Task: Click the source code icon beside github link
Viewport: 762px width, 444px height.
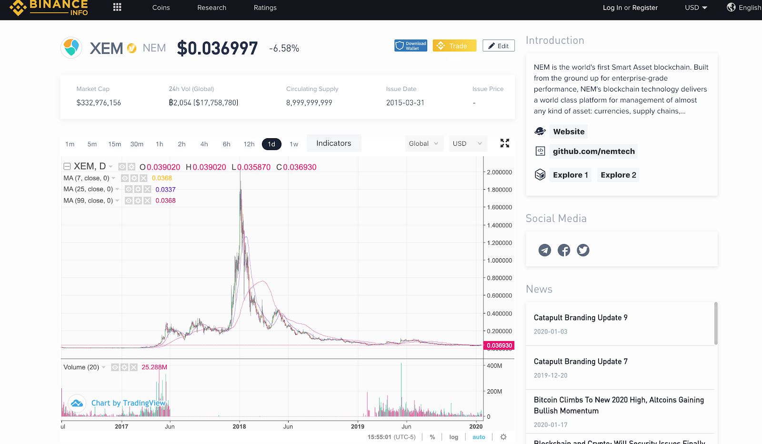Action: pos(540,151)
